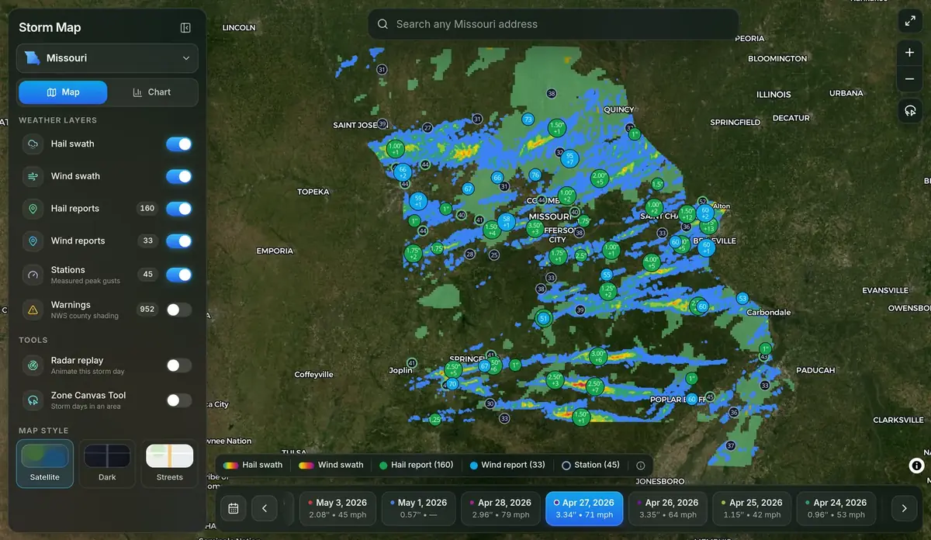Click the Missouri state shape icon
The image size is (931, 540).
pyautogui.click(x=32, y=58)
